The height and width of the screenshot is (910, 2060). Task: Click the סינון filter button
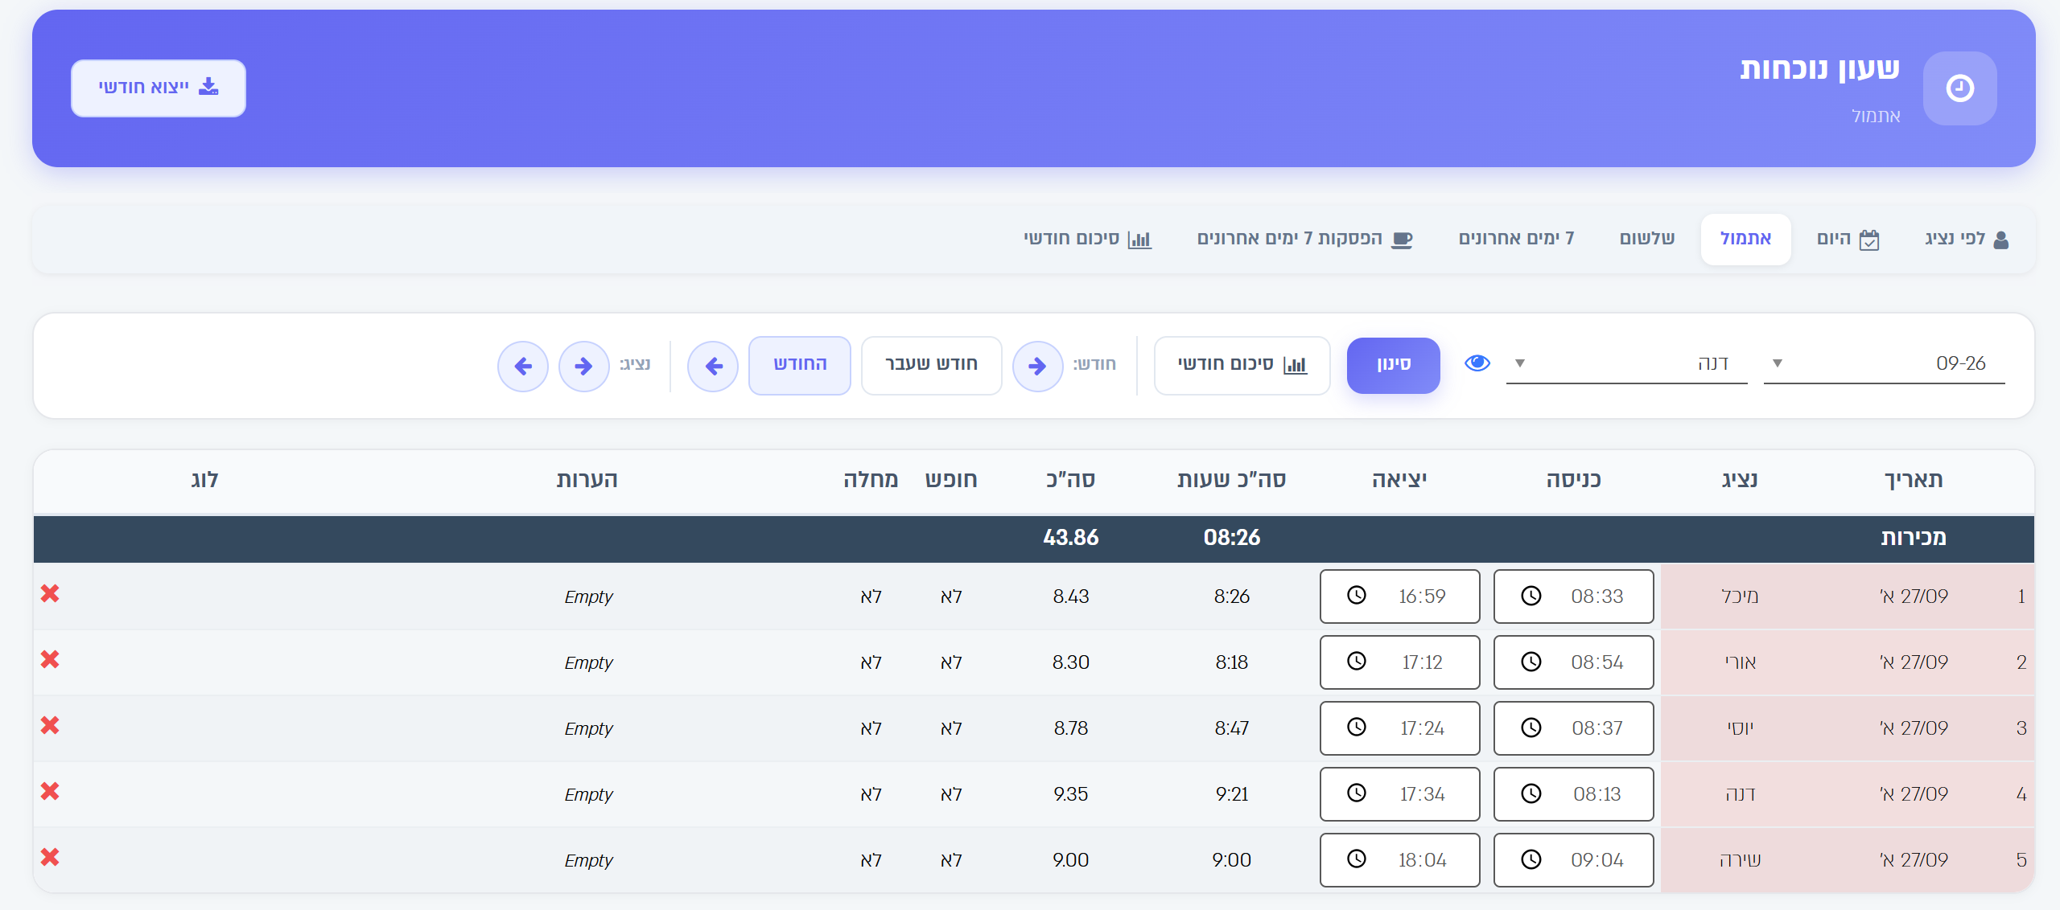[x=1393, y=365]
